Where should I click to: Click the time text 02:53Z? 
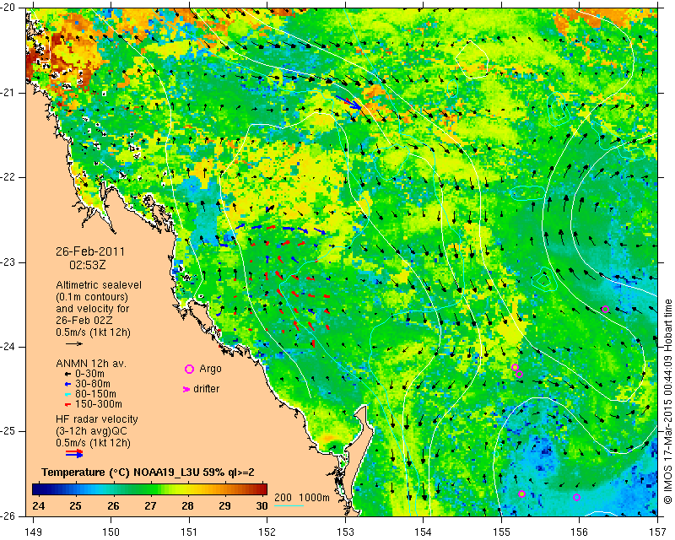coord(88,265)
